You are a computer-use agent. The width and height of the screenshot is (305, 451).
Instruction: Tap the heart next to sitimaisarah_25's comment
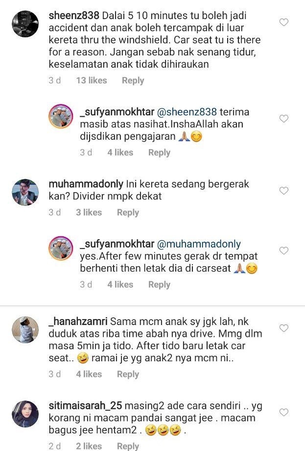[284, 412]
